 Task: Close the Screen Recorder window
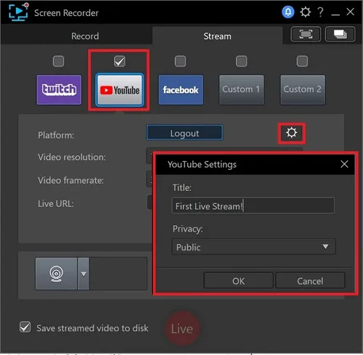point(350,12)
